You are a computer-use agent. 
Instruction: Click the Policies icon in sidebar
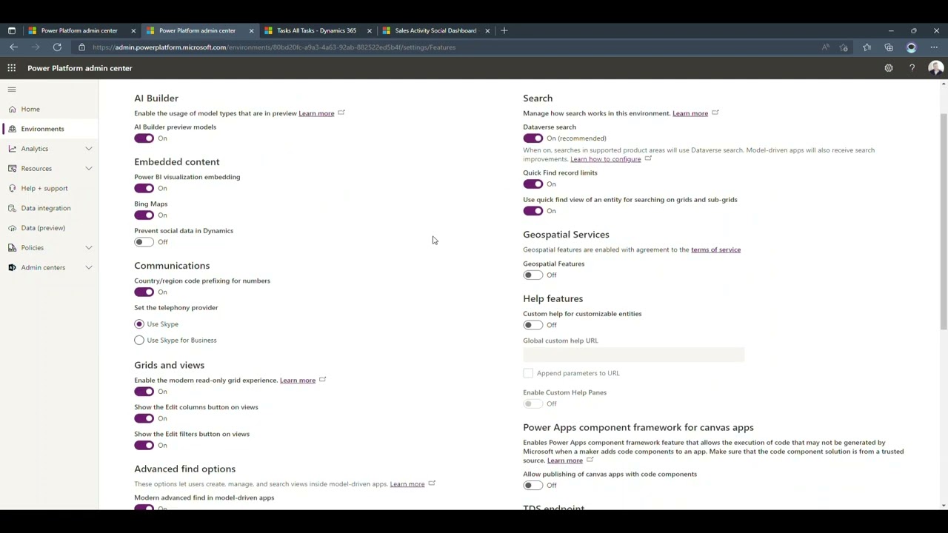(x=12, y=248)
